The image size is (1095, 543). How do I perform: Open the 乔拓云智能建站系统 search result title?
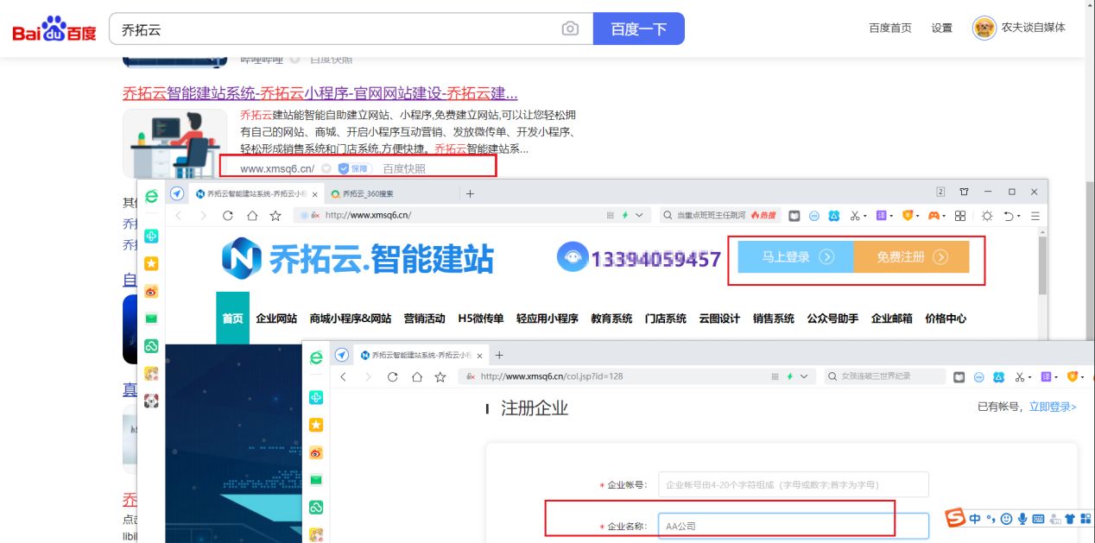click(x=320, y=93)
